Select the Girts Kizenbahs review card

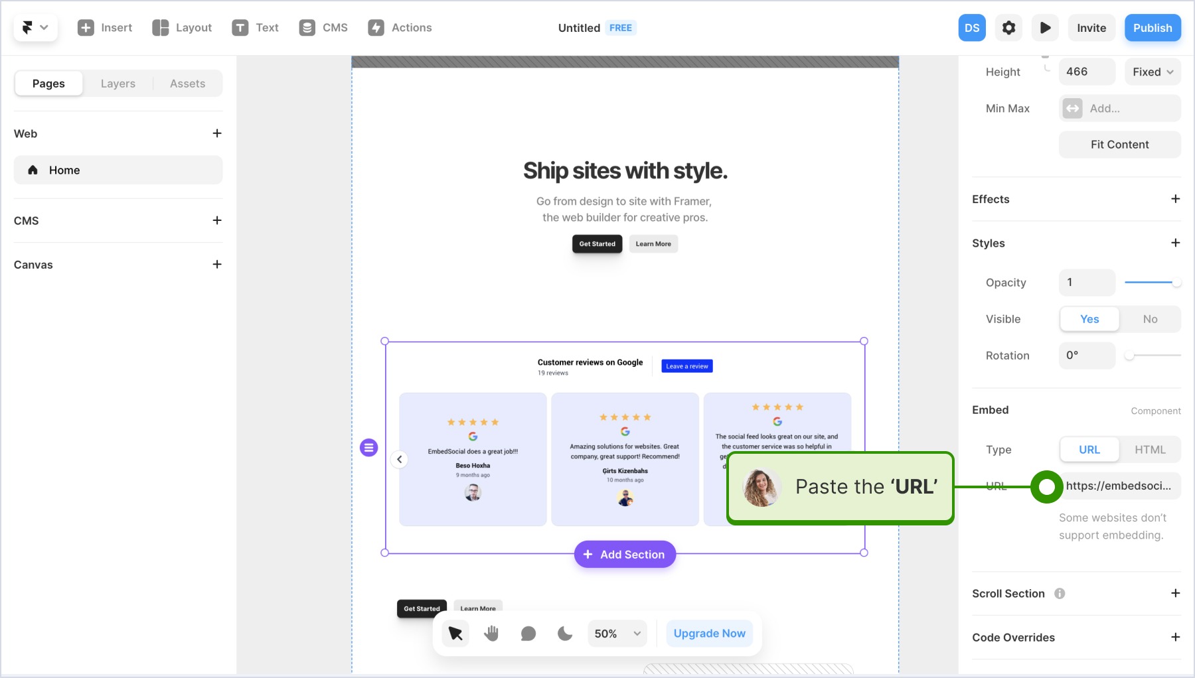point(625,459)
